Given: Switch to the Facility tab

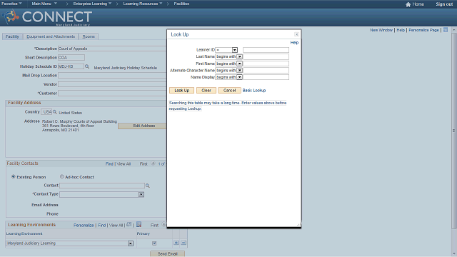Looking at the screenshot, I should click(x=12, y=36).
